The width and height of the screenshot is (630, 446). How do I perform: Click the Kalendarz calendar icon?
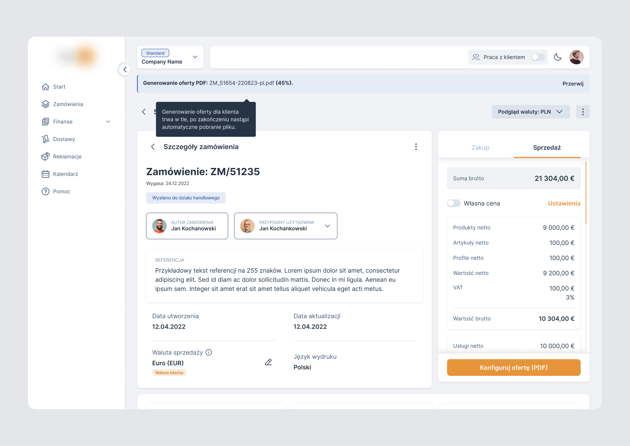[45, 174]
